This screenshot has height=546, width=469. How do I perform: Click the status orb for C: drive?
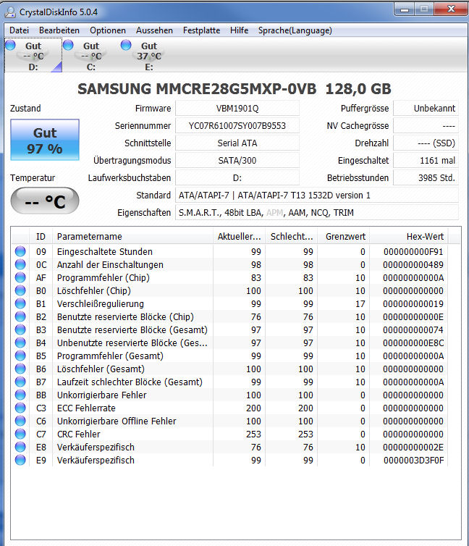tap(68, 45)
